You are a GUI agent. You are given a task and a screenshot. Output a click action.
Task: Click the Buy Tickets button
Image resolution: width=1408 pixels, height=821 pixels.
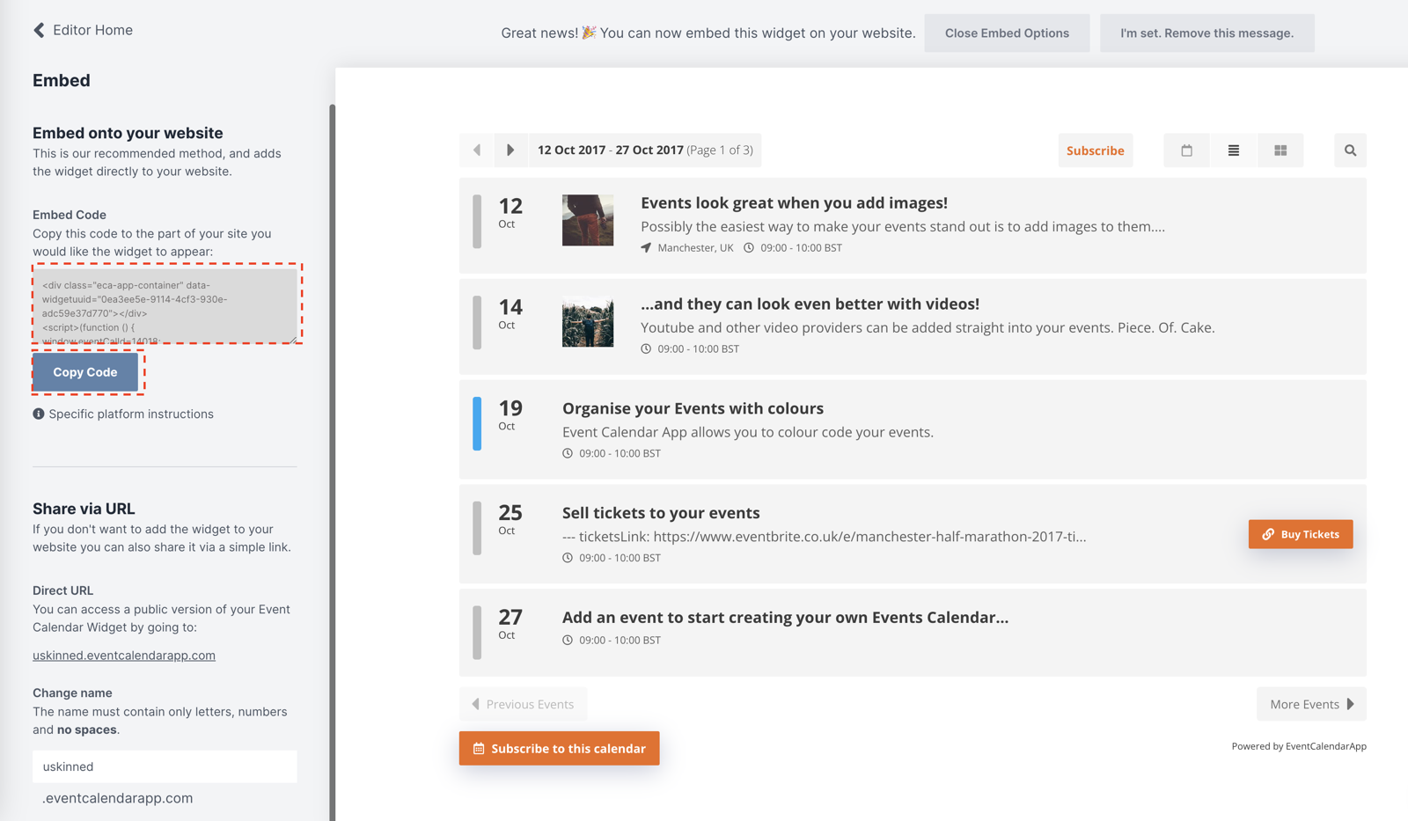click(1300, 534)
